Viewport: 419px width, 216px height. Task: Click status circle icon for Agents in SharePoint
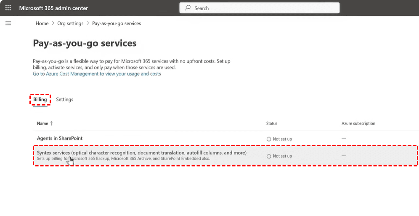click(269, 139)
